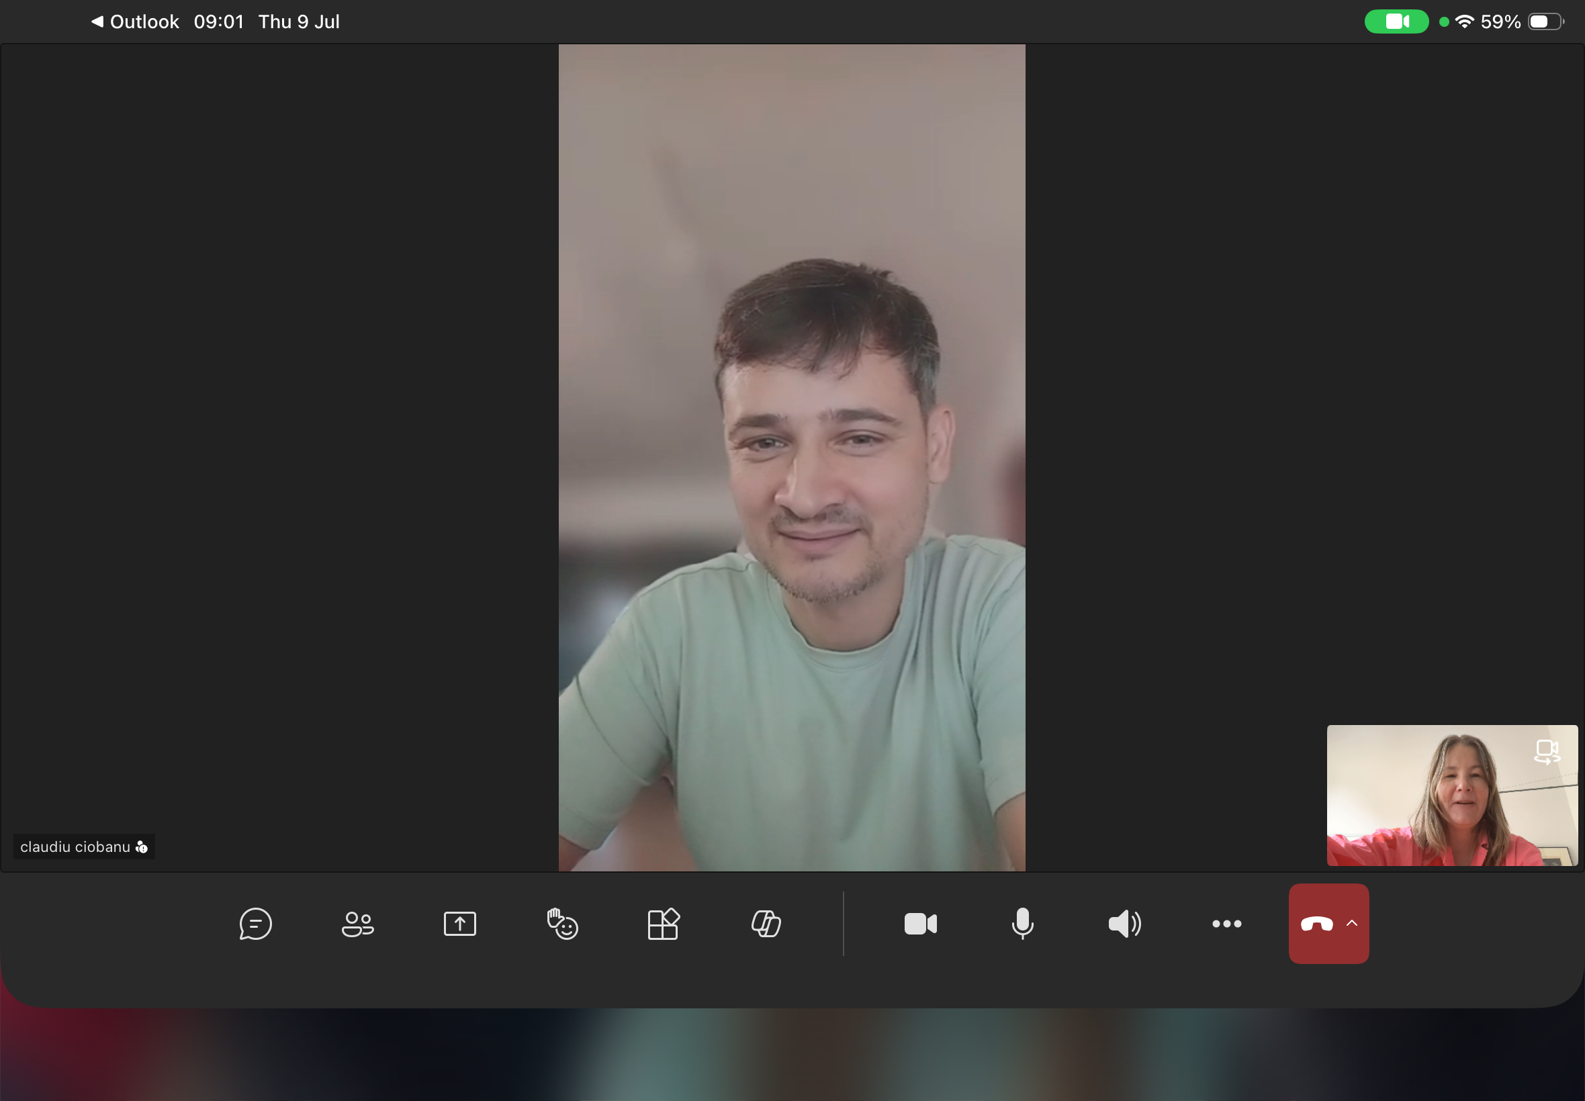
Task: Tap the green camera-in-use indicator
Action: coord(1396,21)
